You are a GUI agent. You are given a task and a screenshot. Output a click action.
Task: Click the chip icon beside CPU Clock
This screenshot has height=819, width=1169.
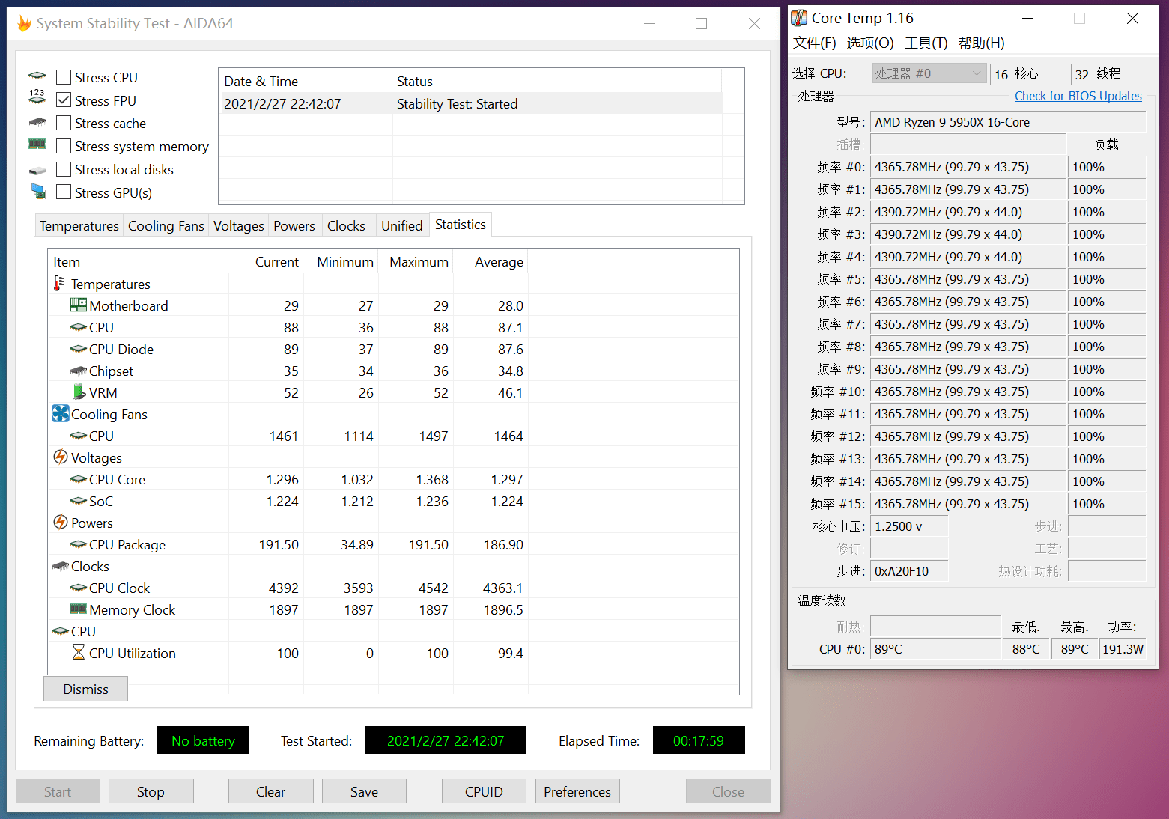pyautogui.click(x=78, y=588)
